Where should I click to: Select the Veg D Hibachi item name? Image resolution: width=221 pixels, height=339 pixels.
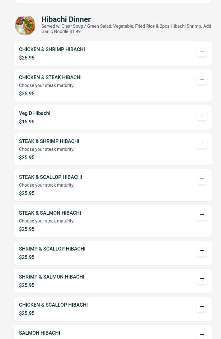pos(35,113)
